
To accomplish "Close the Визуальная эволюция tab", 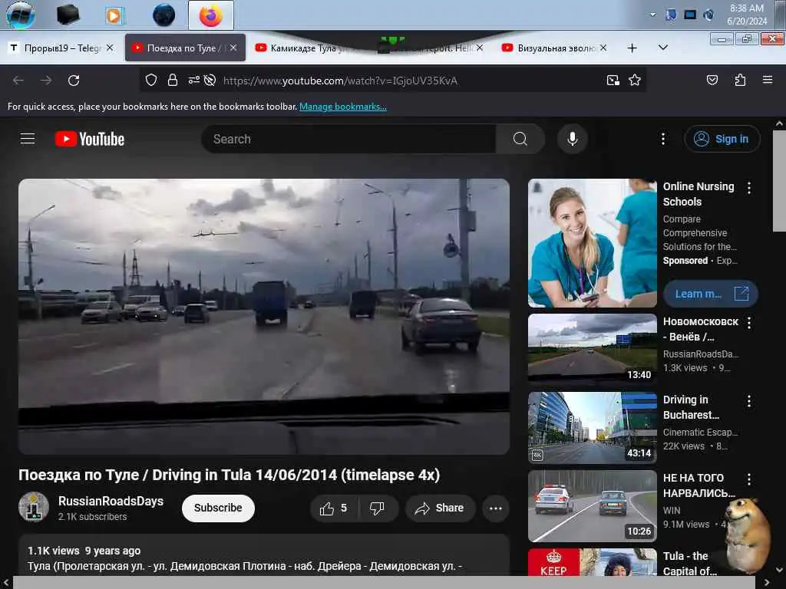I will click(603, 48).
